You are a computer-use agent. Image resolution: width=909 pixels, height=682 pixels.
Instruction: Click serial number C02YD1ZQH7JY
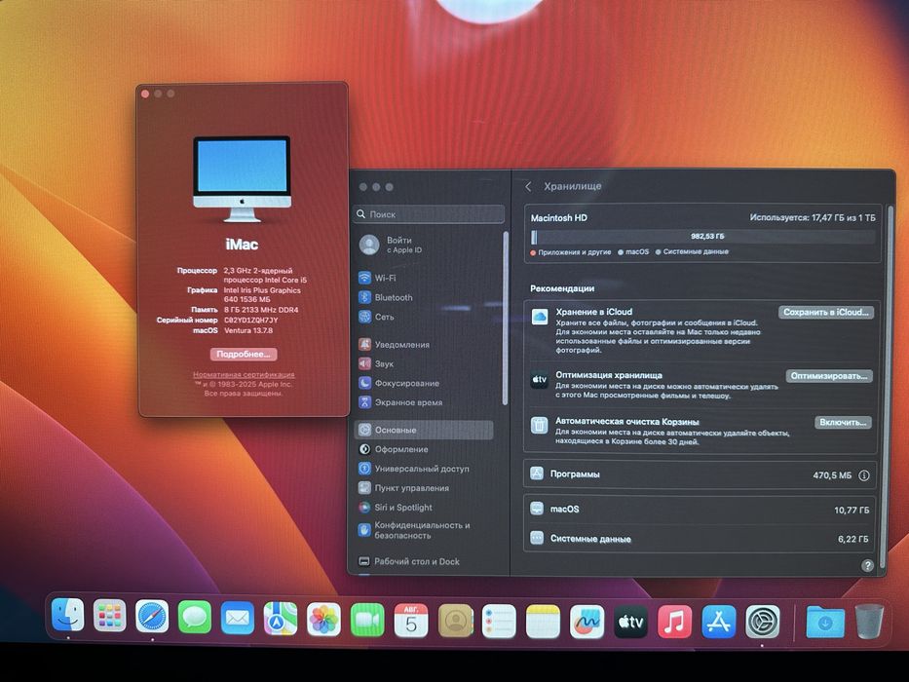pos(251,321)
